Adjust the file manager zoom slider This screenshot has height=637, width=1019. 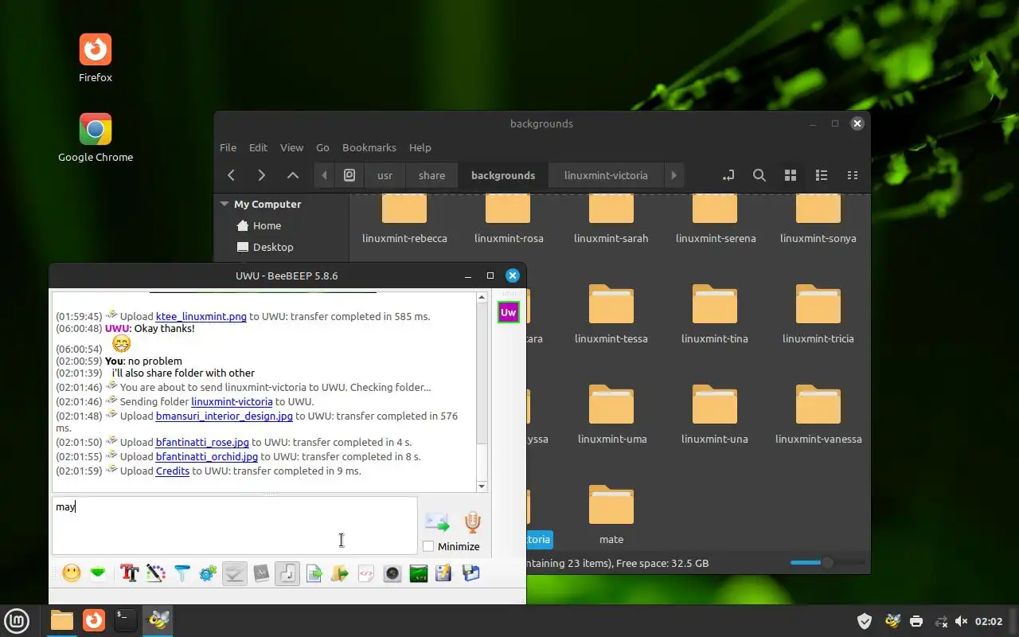(x=826, y=563)
